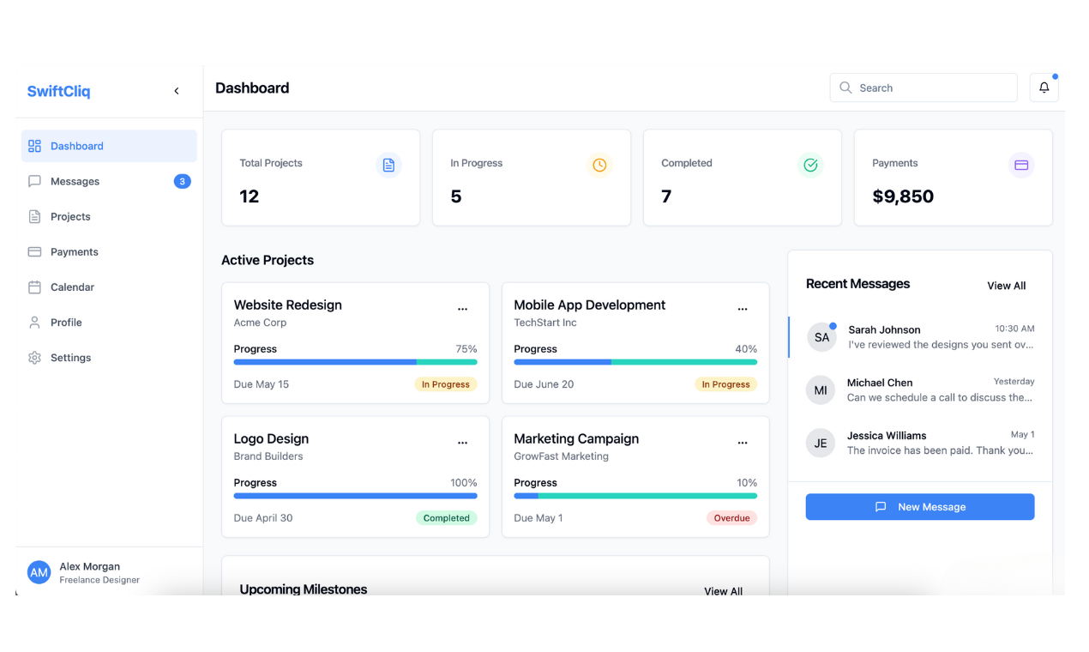Click the Mobile App Development progress bar
1089x652 pixels.
635,362
